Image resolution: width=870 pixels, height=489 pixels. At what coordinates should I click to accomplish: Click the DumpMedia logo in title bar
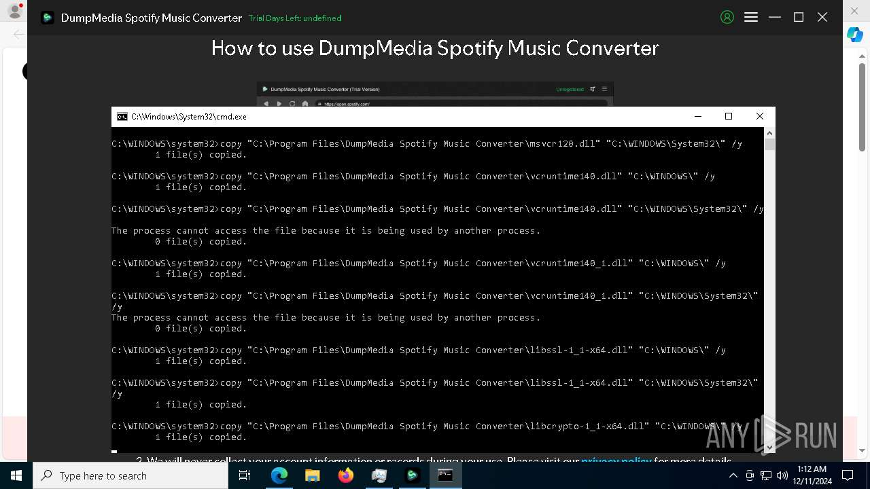click(x=47, y=18)
